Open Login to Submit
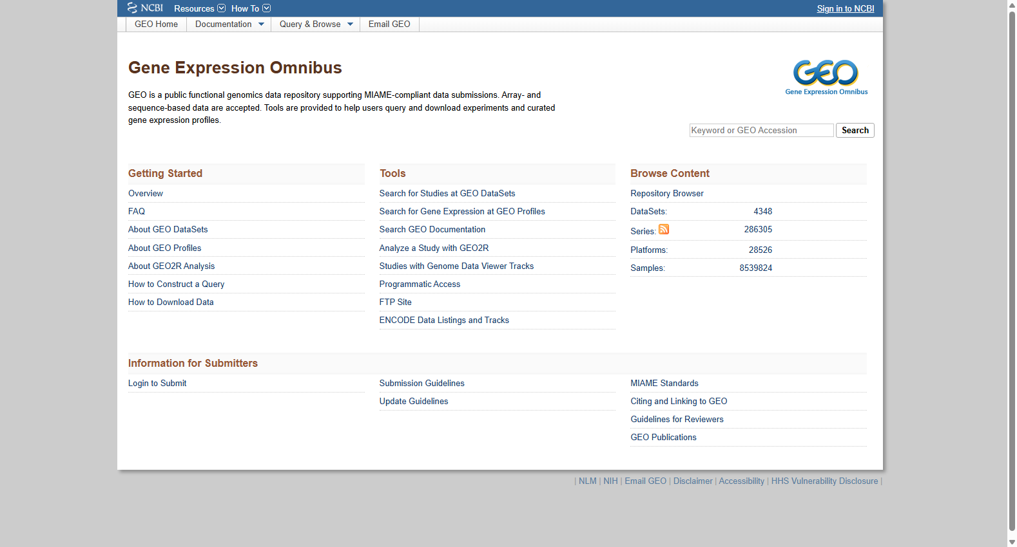Viewport: 1017px width, 547px height. [157, 383]
